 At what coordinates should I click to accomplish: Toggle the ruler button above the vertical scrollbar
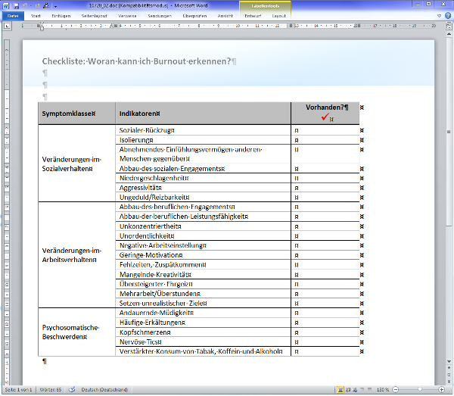tap(447, 27)
